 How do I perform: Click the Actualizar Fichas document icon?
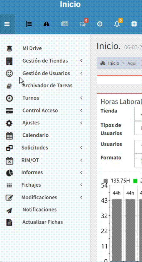9,222
